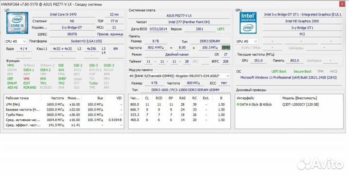Close the HWiNFO64 summary window

(342, 4)
